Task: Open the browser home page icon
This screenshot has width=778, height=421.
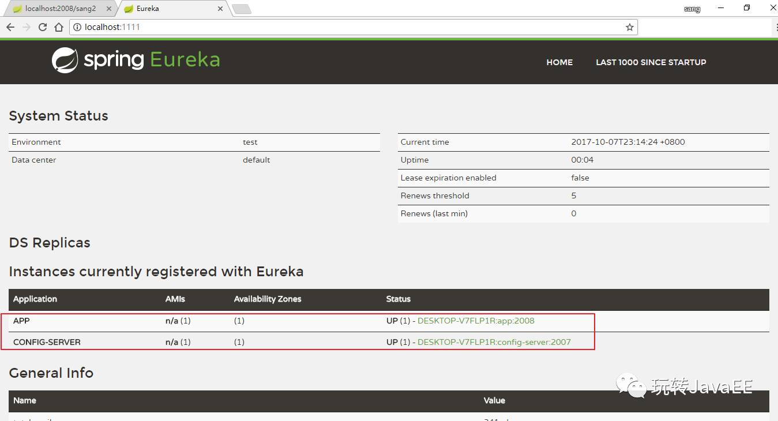Action: pos(59,27)
